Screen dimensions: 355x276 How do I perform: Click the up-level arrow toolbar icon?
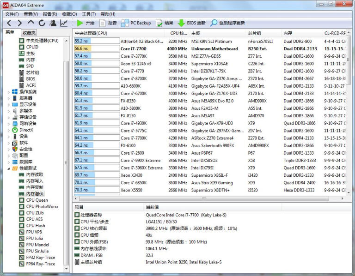31,22
